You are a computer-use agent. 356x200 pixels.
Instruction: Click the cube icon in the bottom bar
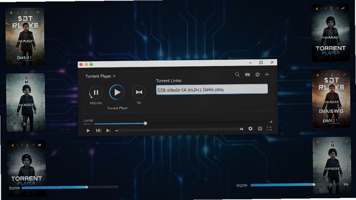click(260, 128)
